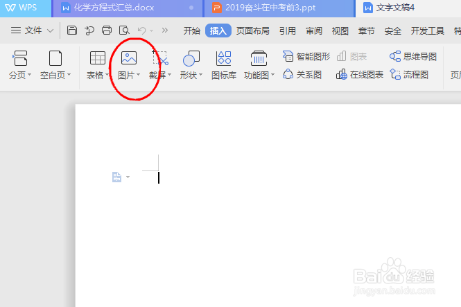Click the Print icon in quick toolbar
This screenshot has height=307, width=461.
[x=107, y=30]
